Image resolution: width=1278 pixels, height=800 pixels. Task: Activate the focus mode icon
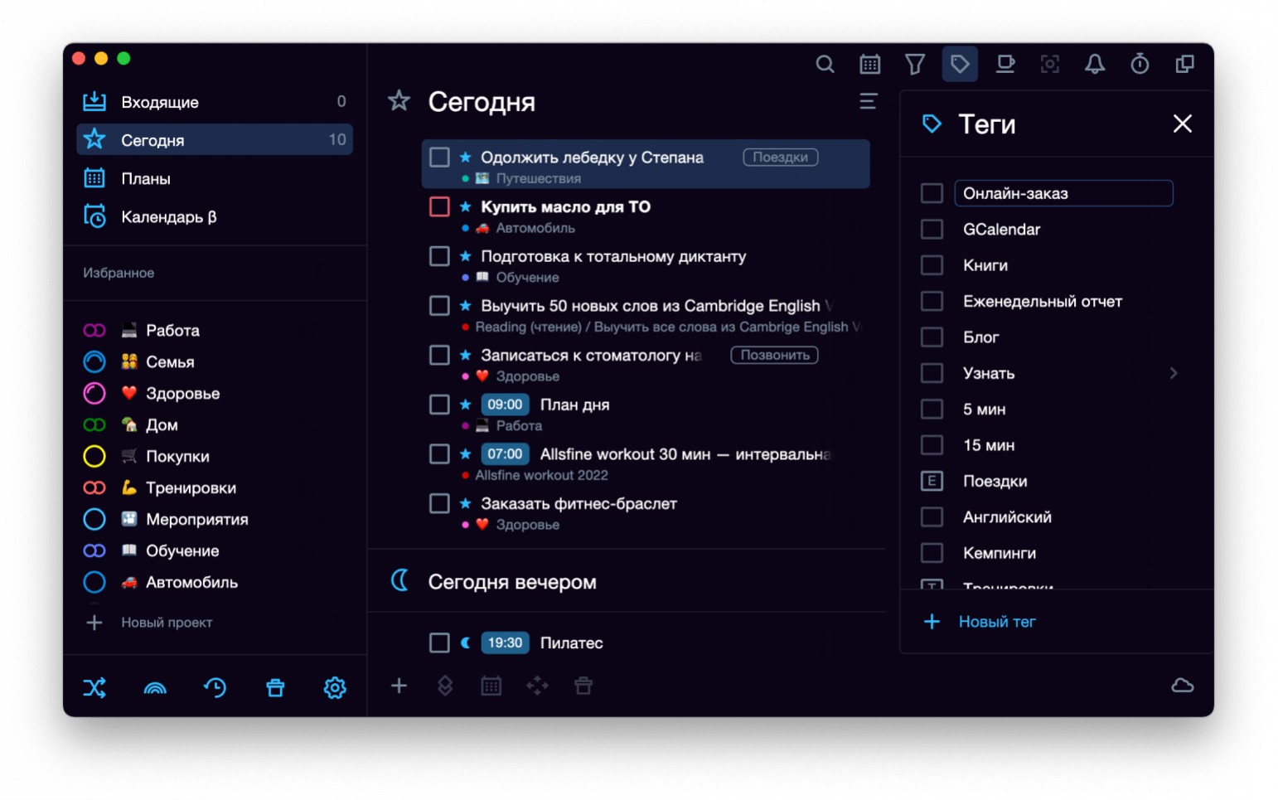click(1050, 64)
